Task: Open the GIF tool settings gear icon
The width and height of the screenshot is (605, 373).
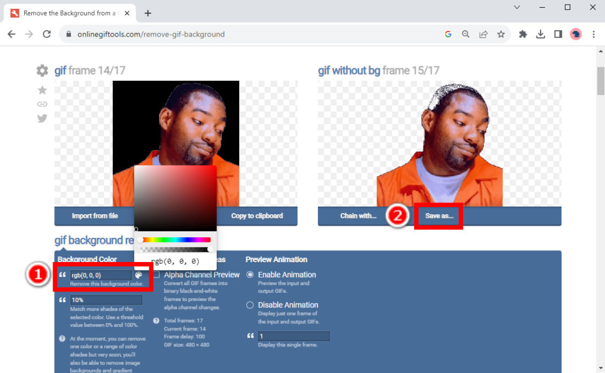Action: coord(42,70)
